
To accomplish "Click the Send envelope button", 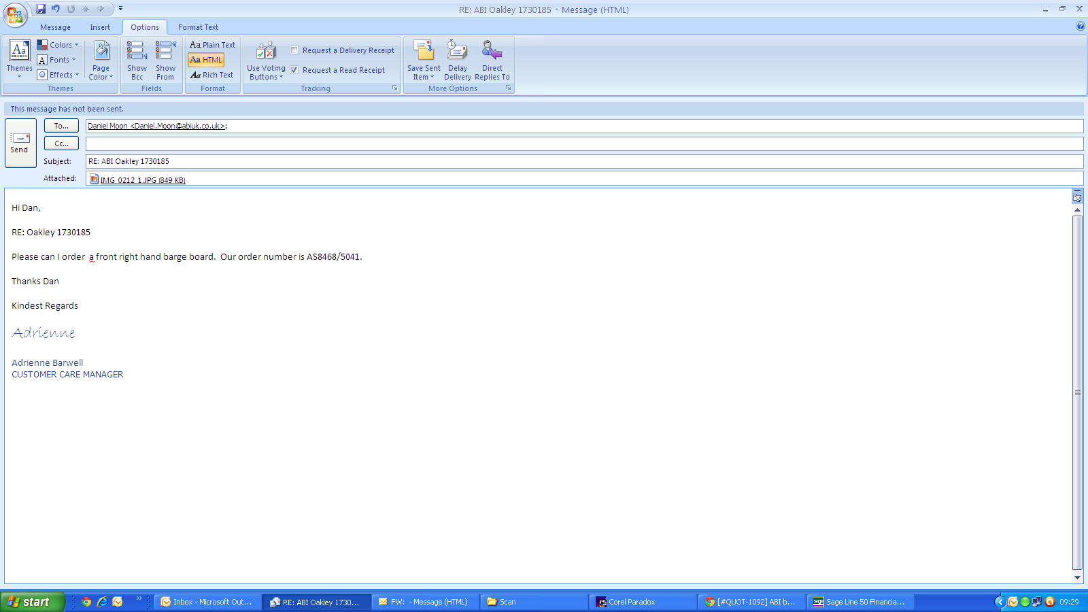I will pyautogui.click(x=20, y=143).
